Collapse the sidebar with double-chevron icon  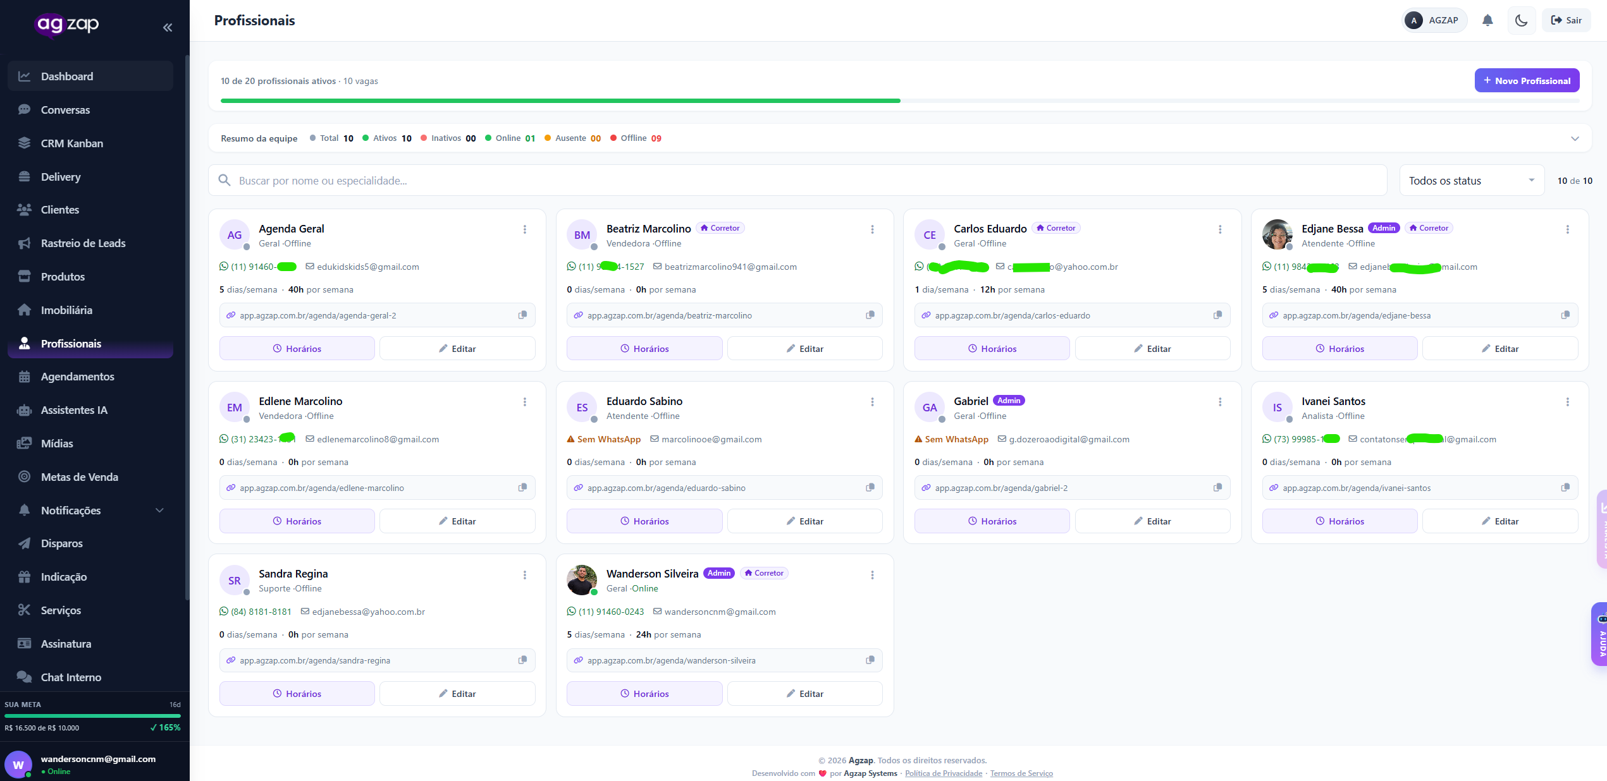168,27
